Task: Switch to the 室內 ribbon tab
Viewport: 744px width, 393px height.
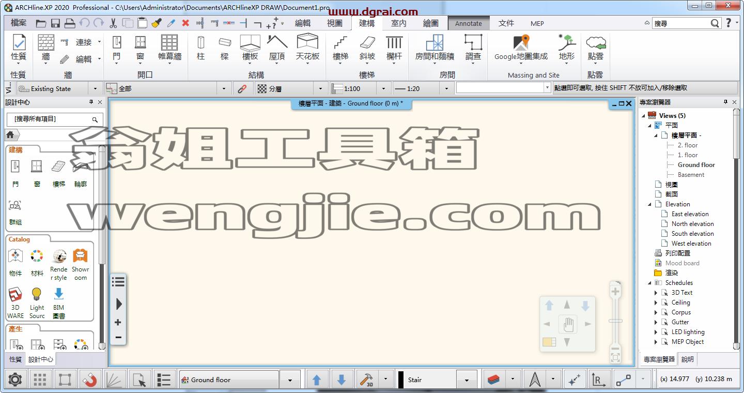Action: click(399, 23)
